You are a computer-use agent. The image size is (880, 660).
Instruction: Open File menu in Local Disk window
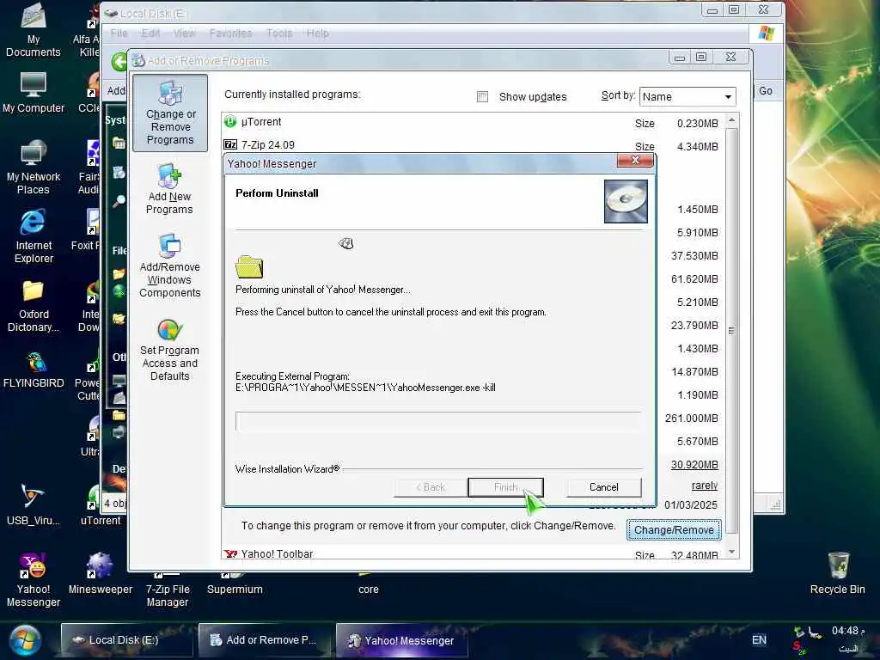click(119, 34)
